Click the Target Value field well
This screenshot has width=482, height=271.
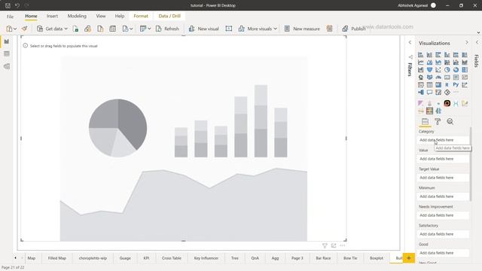click(x=443, y=178)
